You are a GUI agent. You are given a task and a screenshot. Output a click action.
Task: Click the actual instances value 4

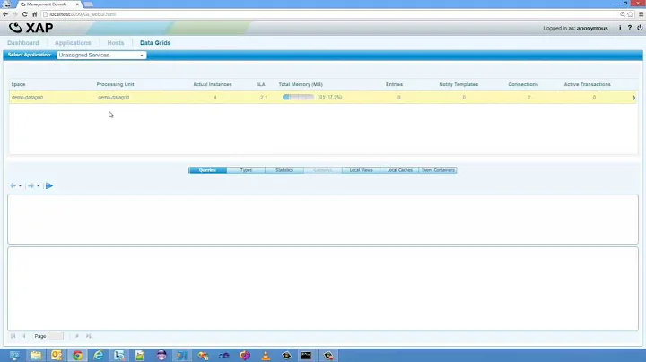point(215,98)
